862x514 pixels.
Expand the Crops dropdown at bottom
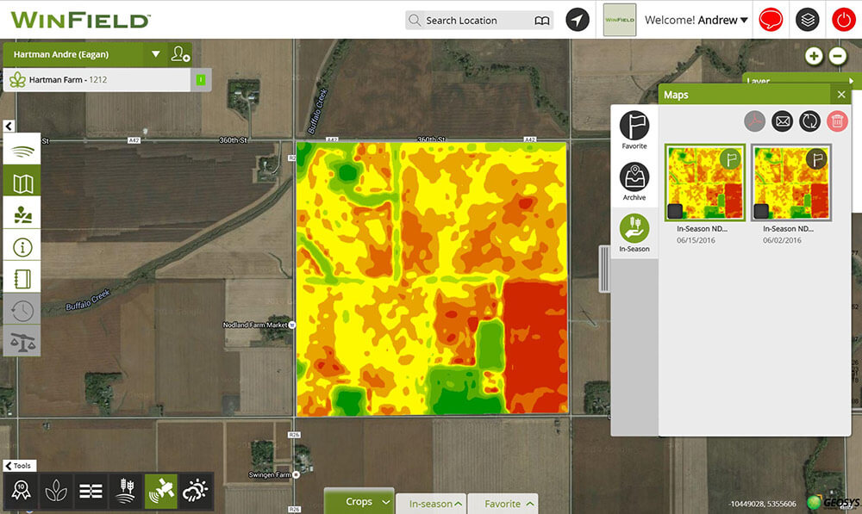click(385, 502)
